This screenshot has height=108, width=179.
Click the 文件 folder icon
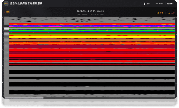pyautogui.click(x=158, y=13)
